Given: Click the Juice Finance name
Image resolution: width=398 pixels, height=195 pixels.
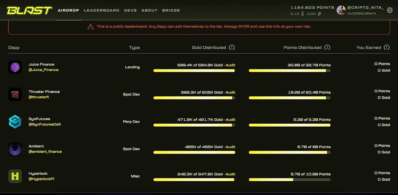Looking at the screenshot, I should (42, 64).
